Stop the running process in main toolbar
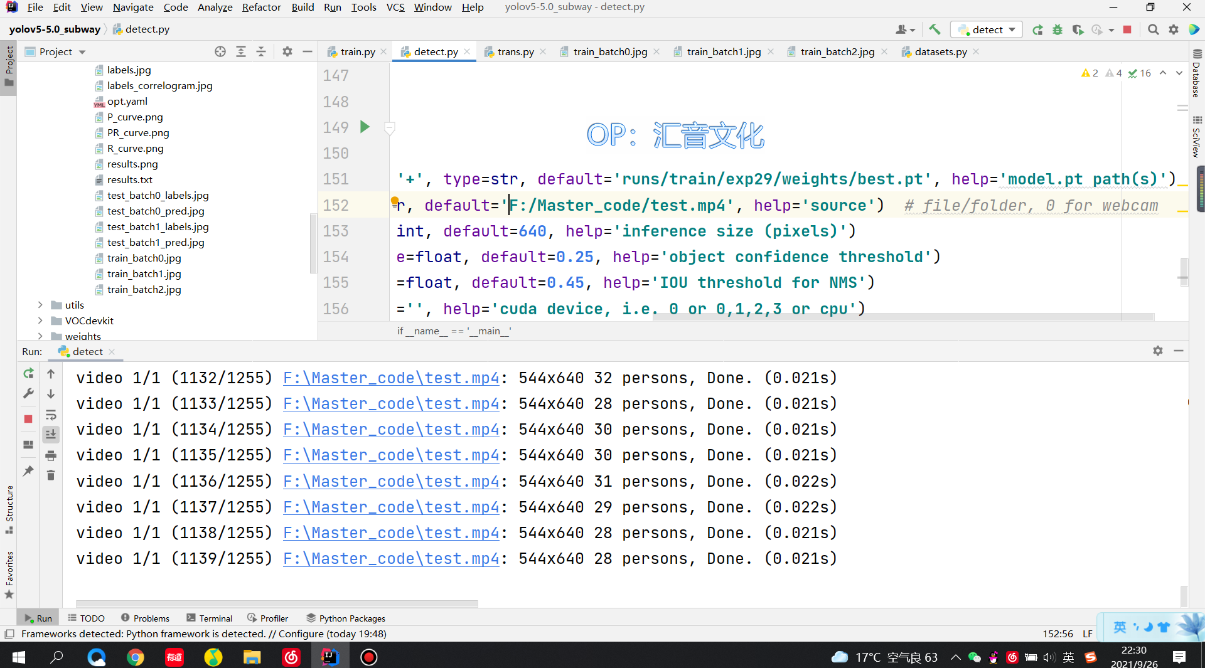This screenshot has height=668, width=1205. (x=1127, y=29)
